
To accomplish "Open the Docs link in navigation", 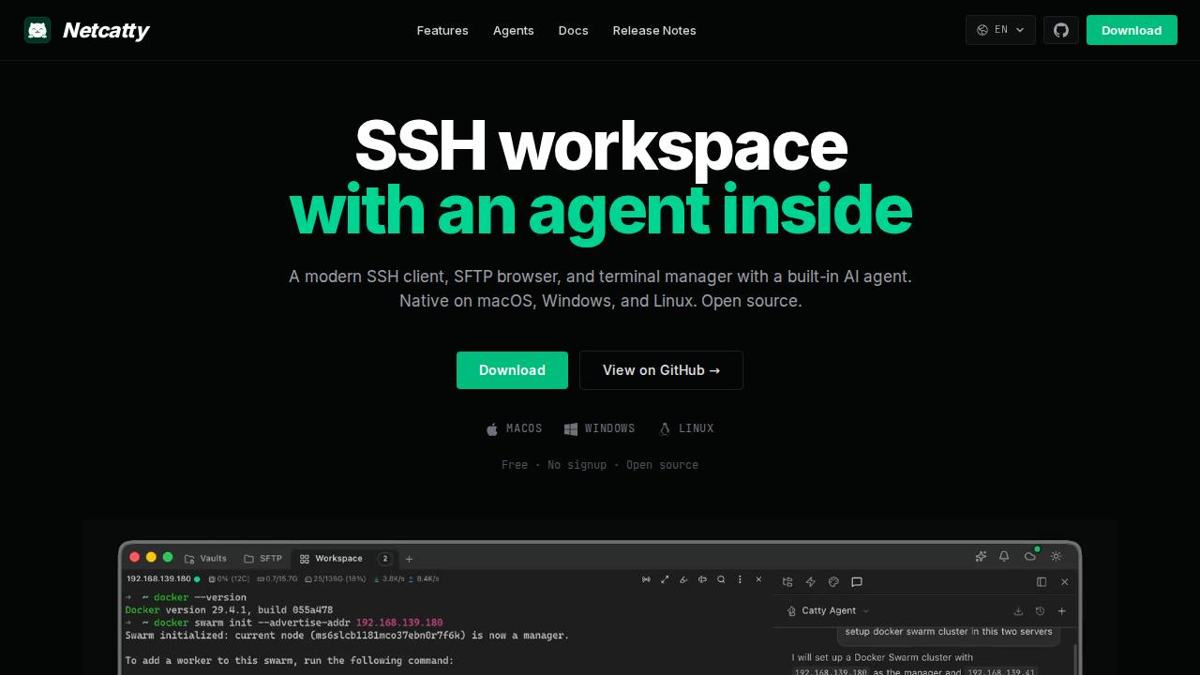I will (574, 30).
